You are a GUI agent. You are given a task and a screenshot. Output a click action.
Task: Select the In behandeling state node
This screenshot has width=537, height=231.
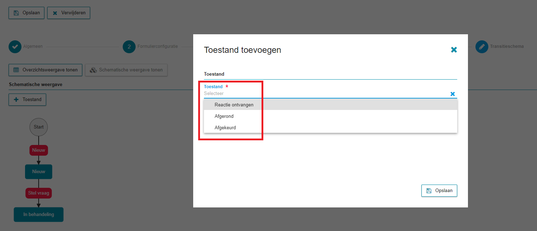tap(39, 215)
